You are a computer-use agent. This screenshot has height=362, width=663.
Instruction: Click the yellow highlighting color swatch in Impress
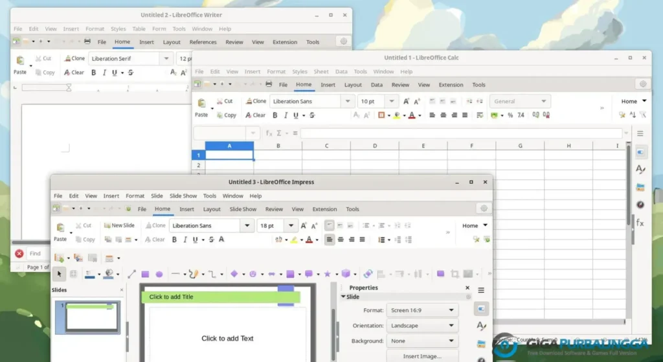(x=294, y=240)
